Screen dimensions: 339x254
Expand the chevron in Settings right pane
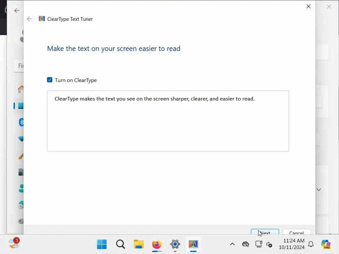(319, 190)
